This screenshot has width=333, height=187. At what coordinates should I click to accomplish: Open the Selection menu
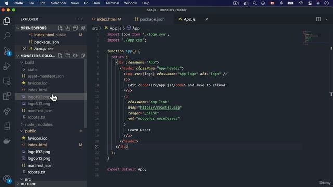[58, 3]
